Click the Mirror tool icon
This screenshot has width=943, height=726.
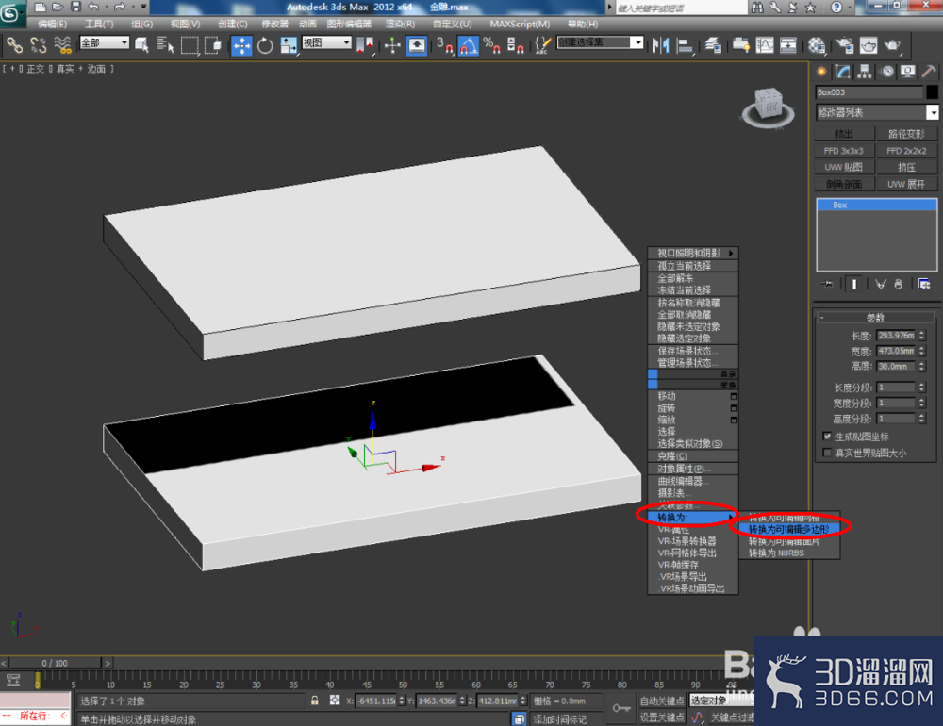[660, 45]
